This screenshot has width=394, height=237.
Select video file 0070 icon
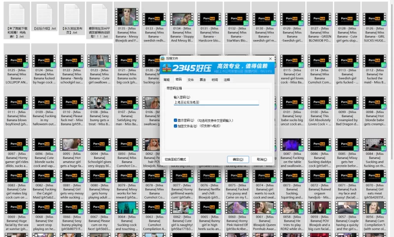(x=375, y=177)
